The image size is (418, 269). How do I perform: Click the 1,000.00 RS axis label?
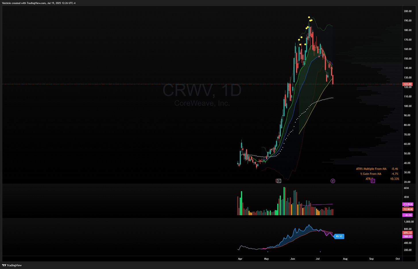click(x=409, y=222)
